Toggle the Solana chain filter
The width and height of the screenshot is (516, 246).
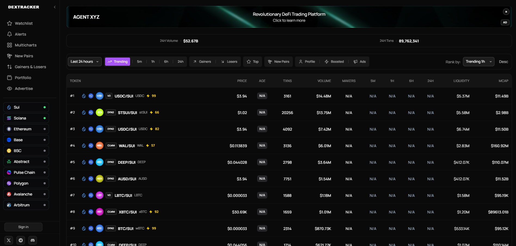tap(26, 118)
